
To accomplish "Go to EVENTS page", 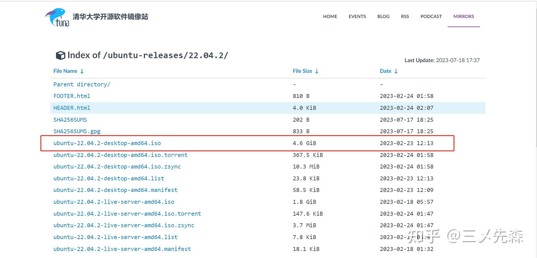I will [357, 16].
